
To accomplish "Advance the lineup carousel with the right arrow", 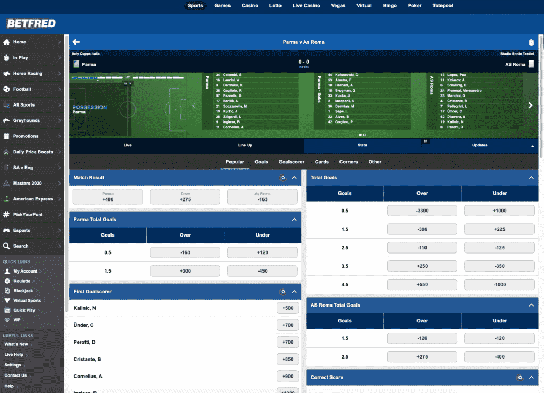I will [x=530, y=105].
